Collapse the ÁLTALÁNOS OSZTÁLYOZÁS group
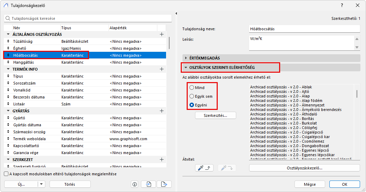 pos(8,34)
